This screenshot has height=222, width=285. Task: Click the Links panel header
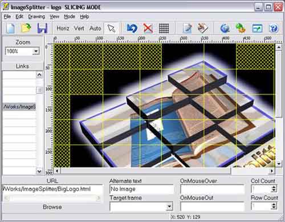pyautogui.click(x=22, y=66)
